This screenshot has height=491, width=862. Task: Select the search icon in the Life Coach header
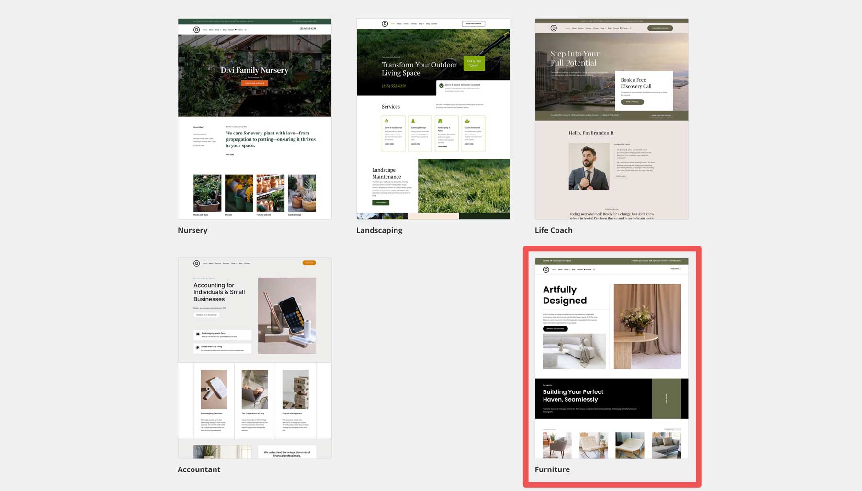pos(631,28)
